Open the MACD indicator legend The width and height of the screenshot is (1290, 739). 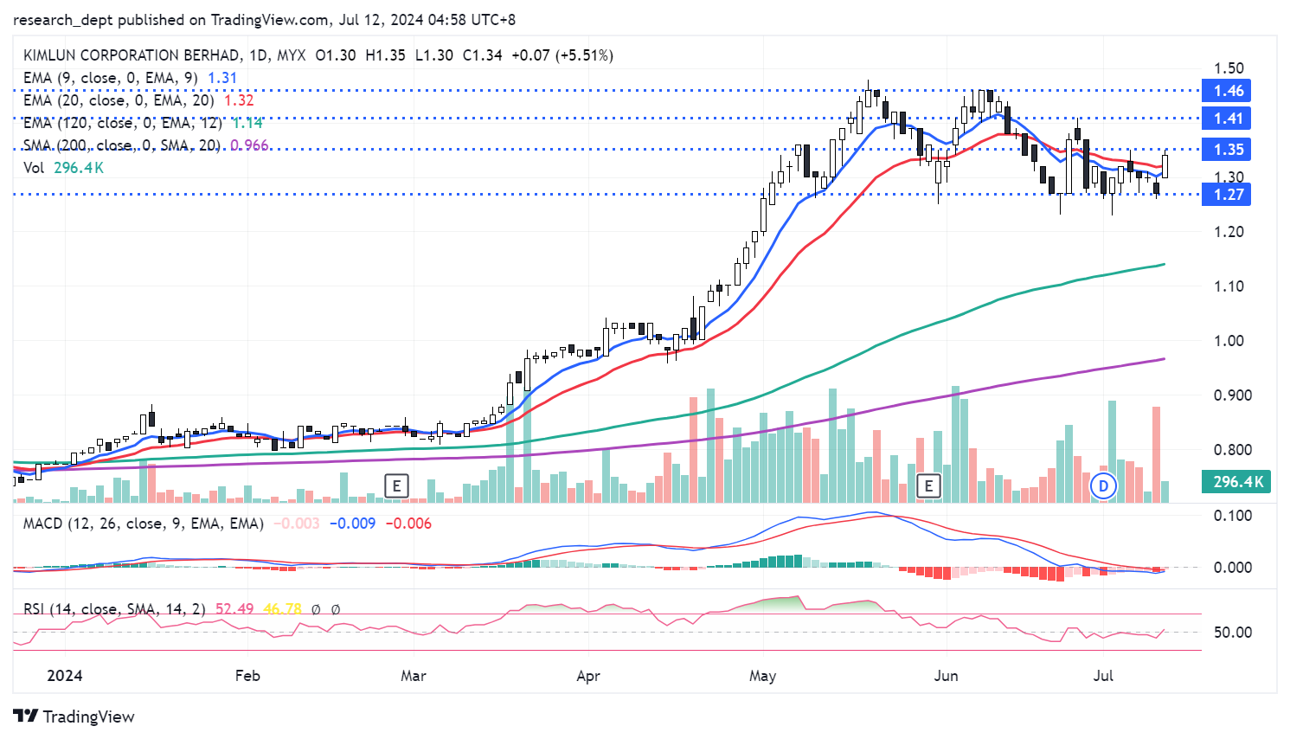coord(143,524)
